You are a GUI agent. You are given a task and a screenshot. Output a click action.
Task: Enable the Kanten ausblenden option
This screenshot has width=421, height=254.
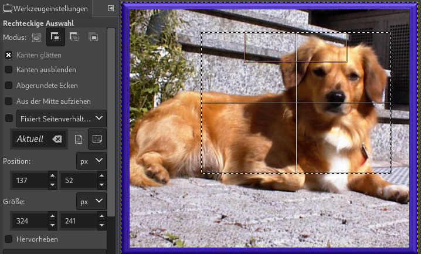[x=9, y=70]
